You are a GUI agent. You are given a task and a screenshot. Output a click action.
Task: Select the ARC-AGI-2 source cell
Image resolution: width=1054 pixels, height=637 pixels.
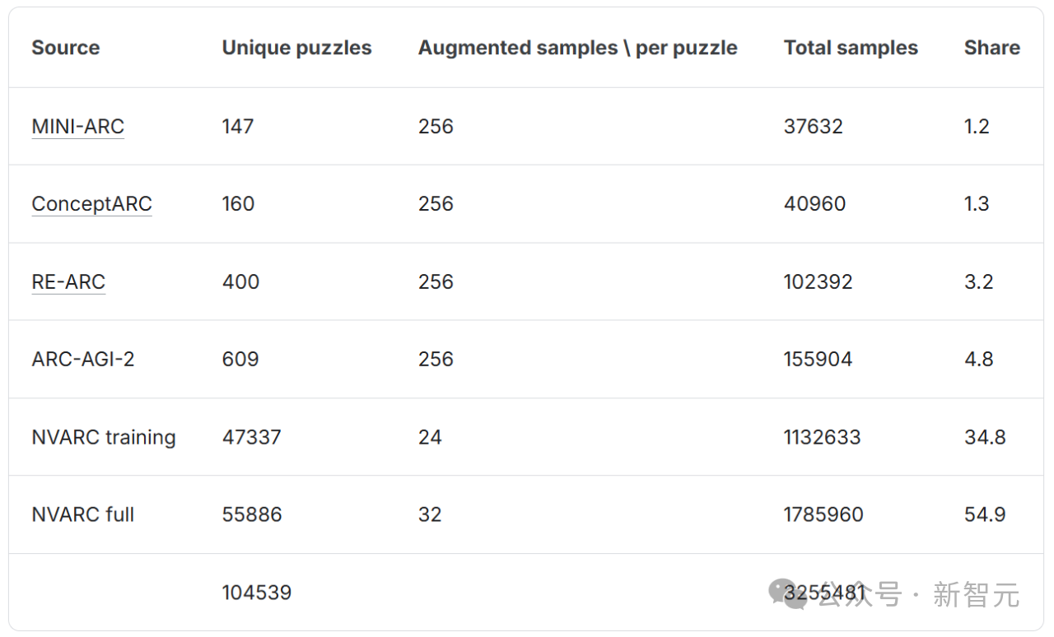[x=83, y=360]
